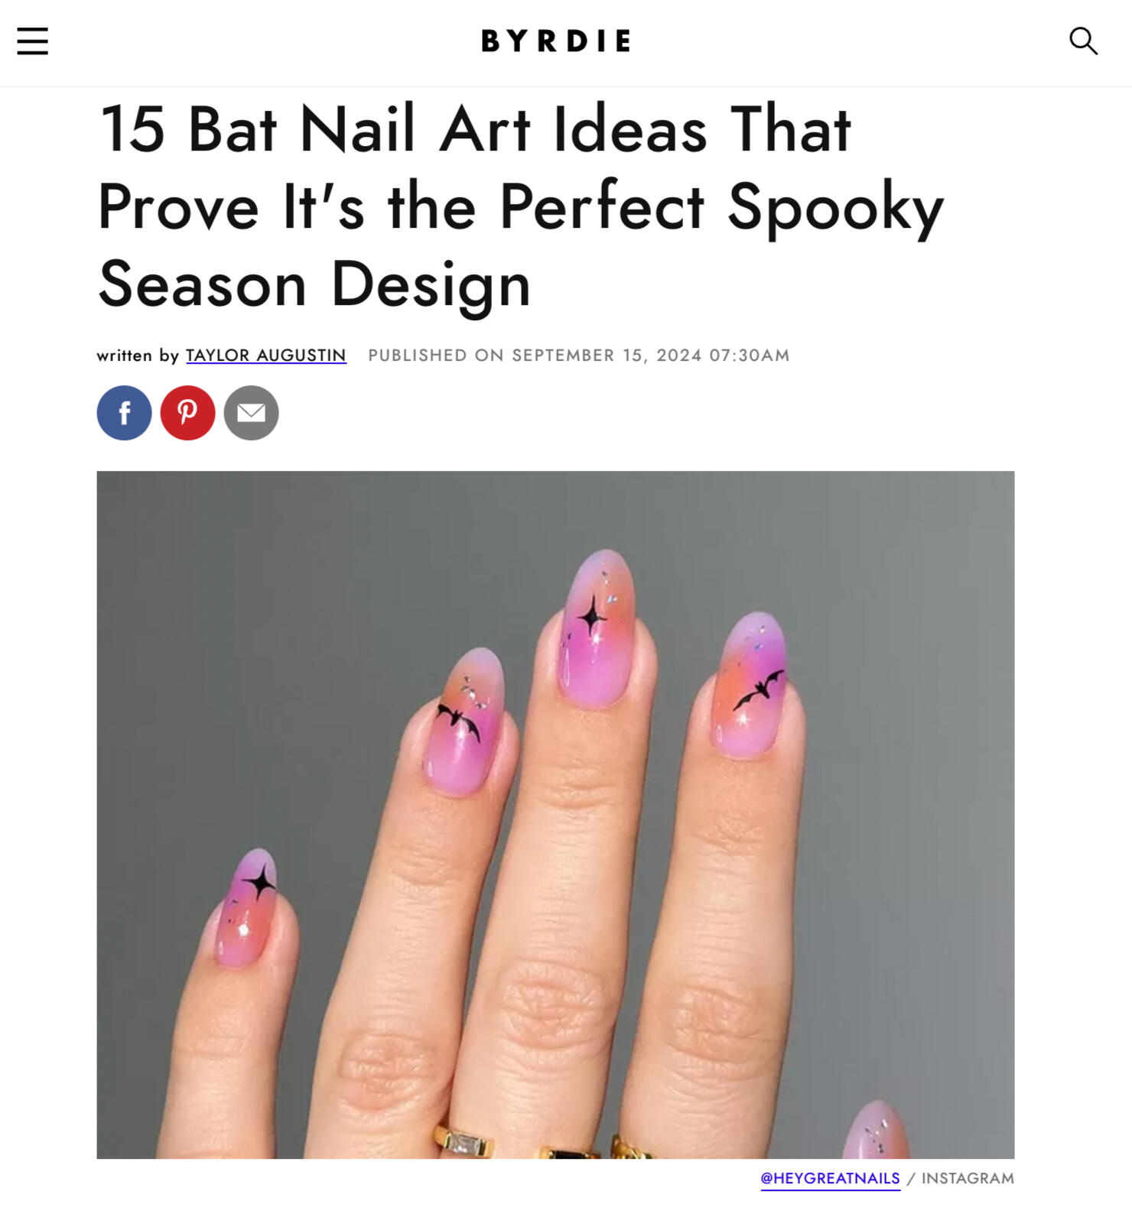Viewport: 1132px width, 1217px height.
Task: Open the hamburger navigation menu
Action: (32, 41)
